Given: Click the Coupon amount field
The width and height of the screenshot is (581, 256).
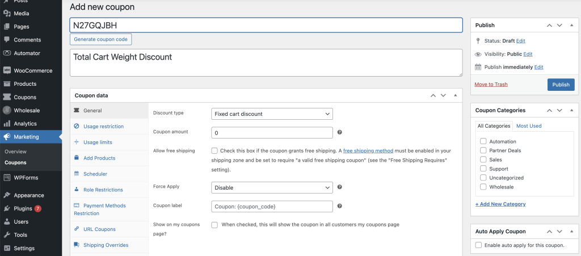Looking at the screenshot, I should click(x=272, y=133).
